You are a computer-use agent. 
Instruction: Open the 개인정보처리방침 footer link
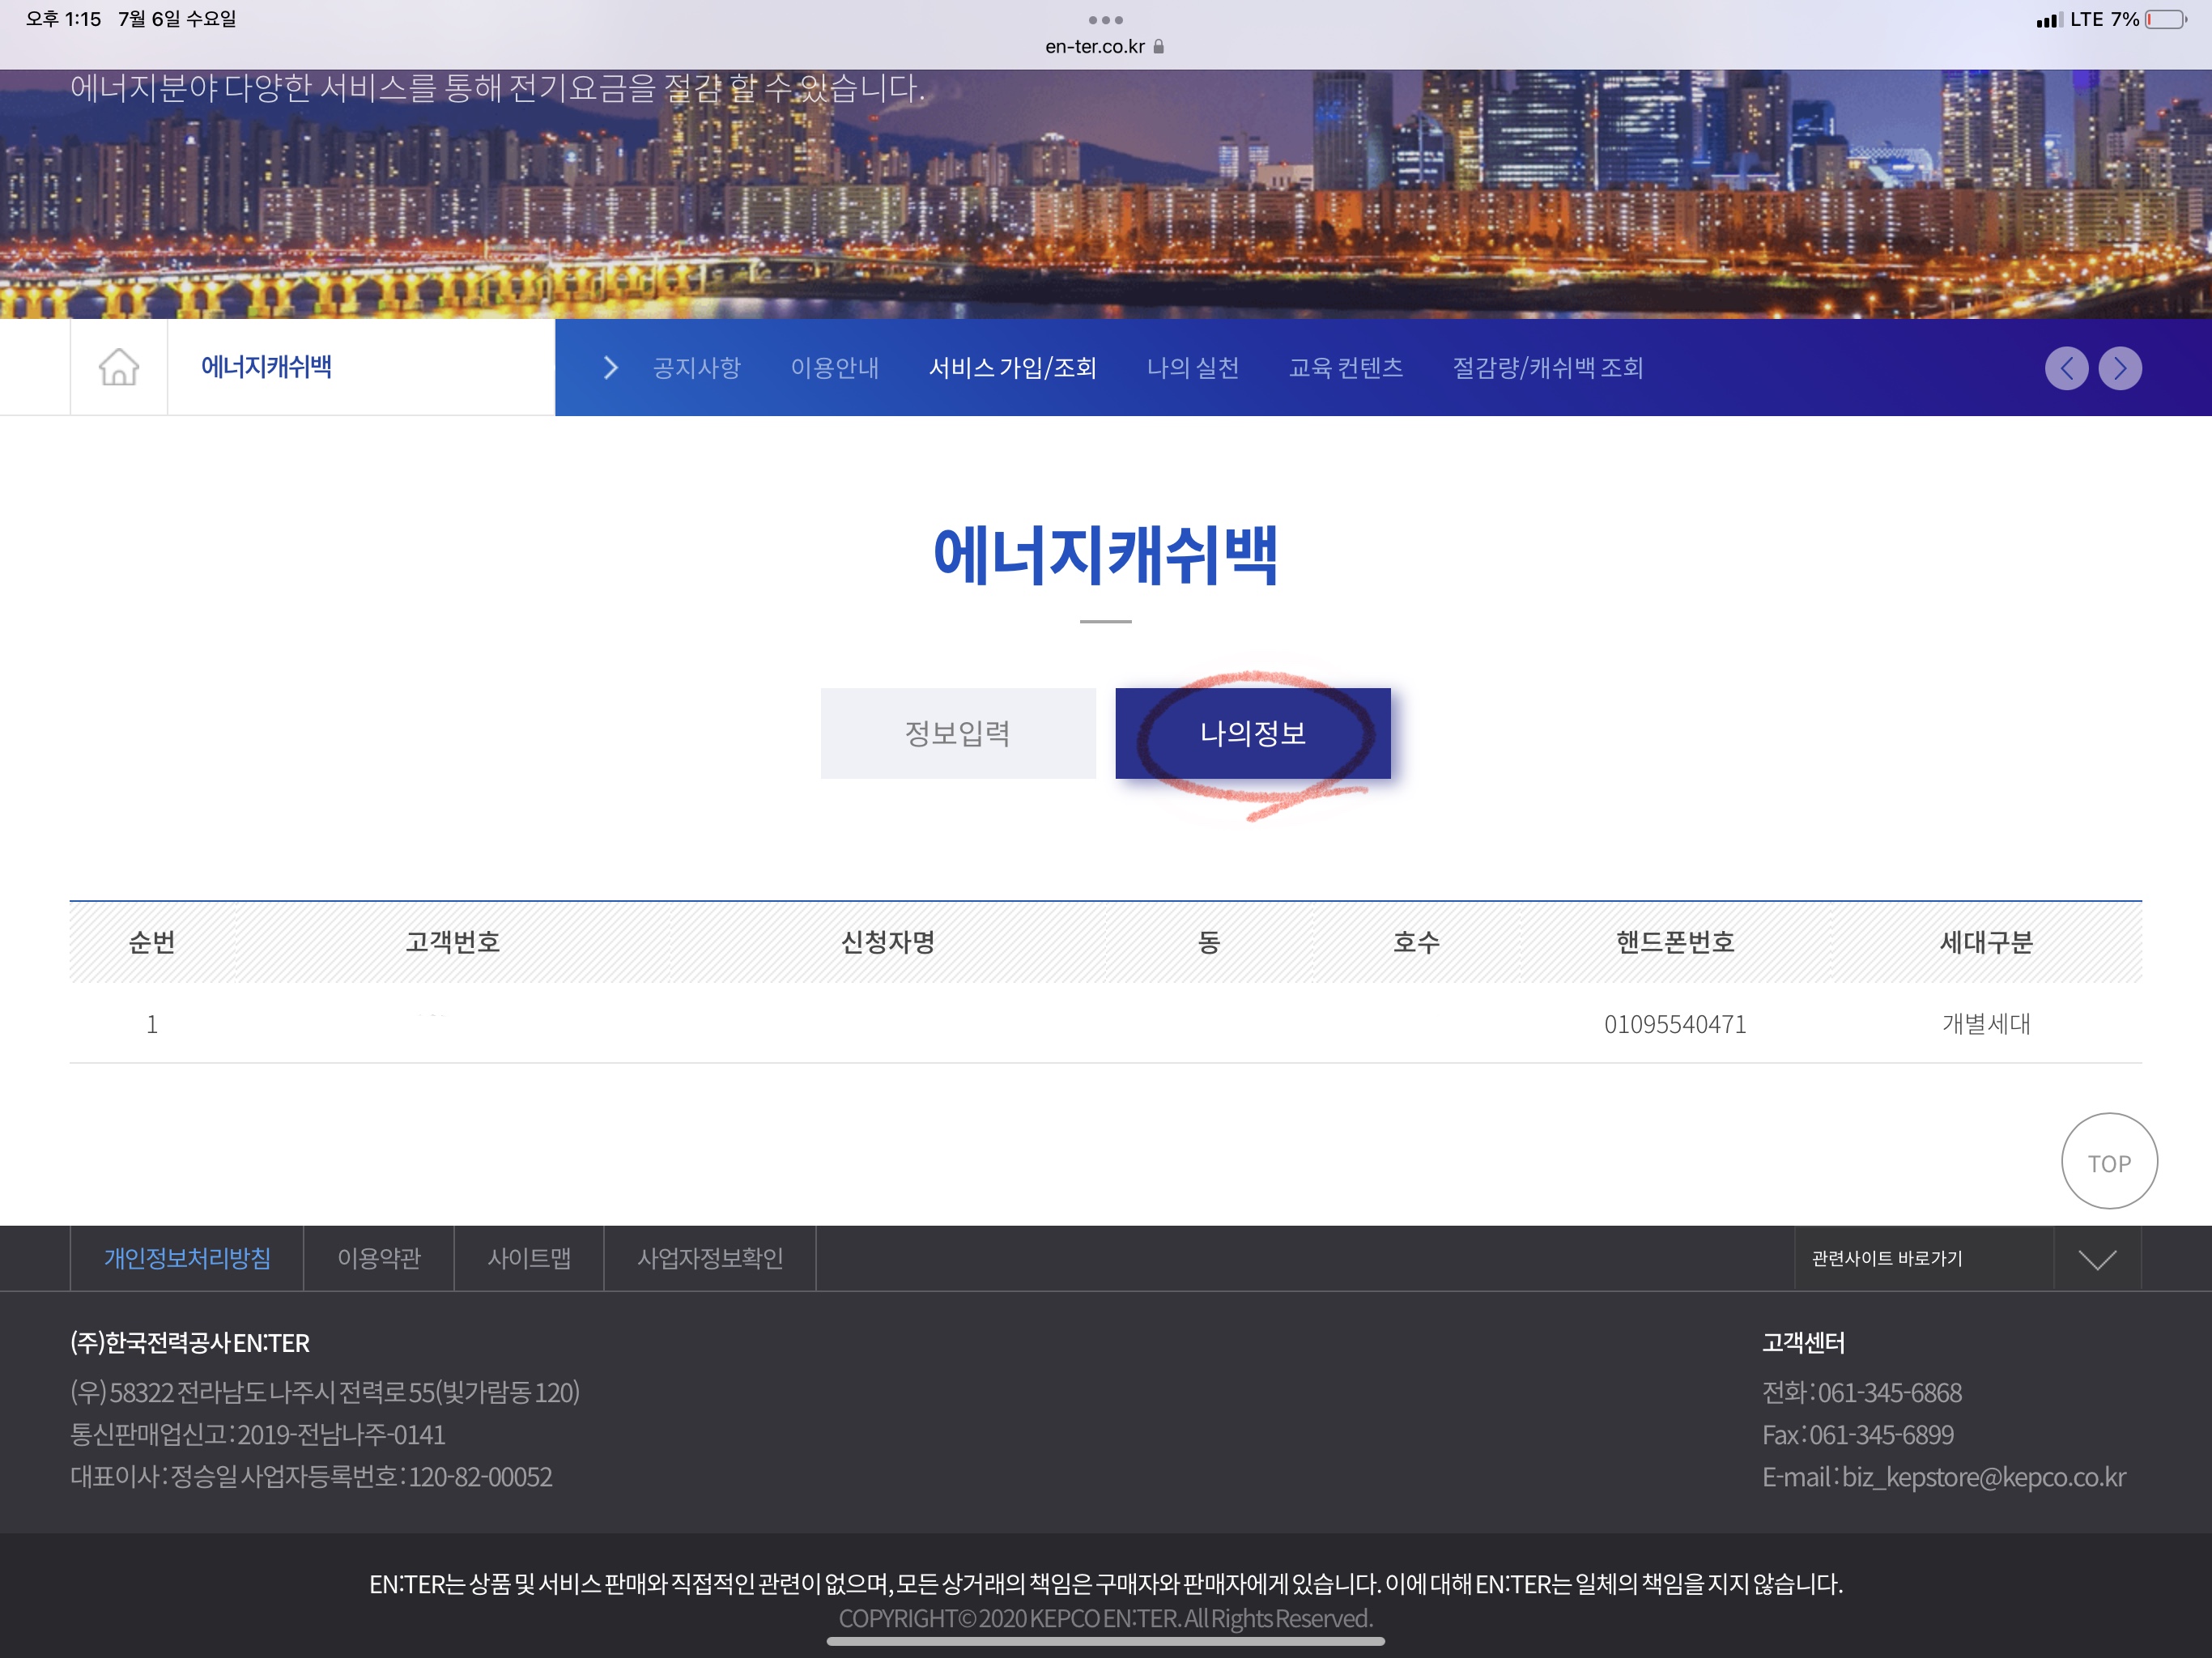(187, 1259)
